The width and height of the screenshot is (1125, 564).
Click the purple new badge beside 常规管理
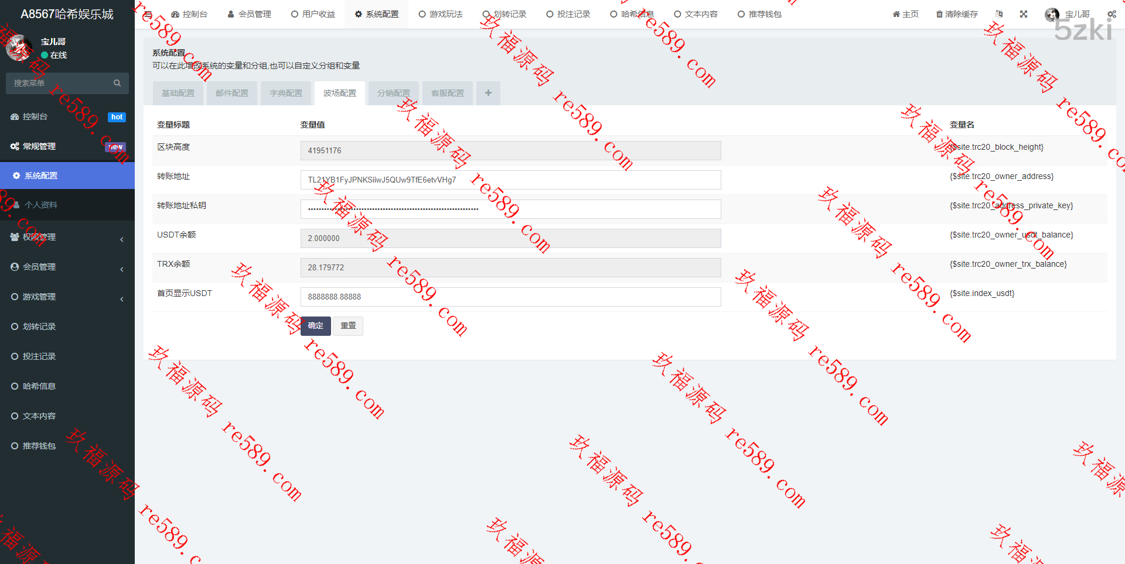coord(115,147)
